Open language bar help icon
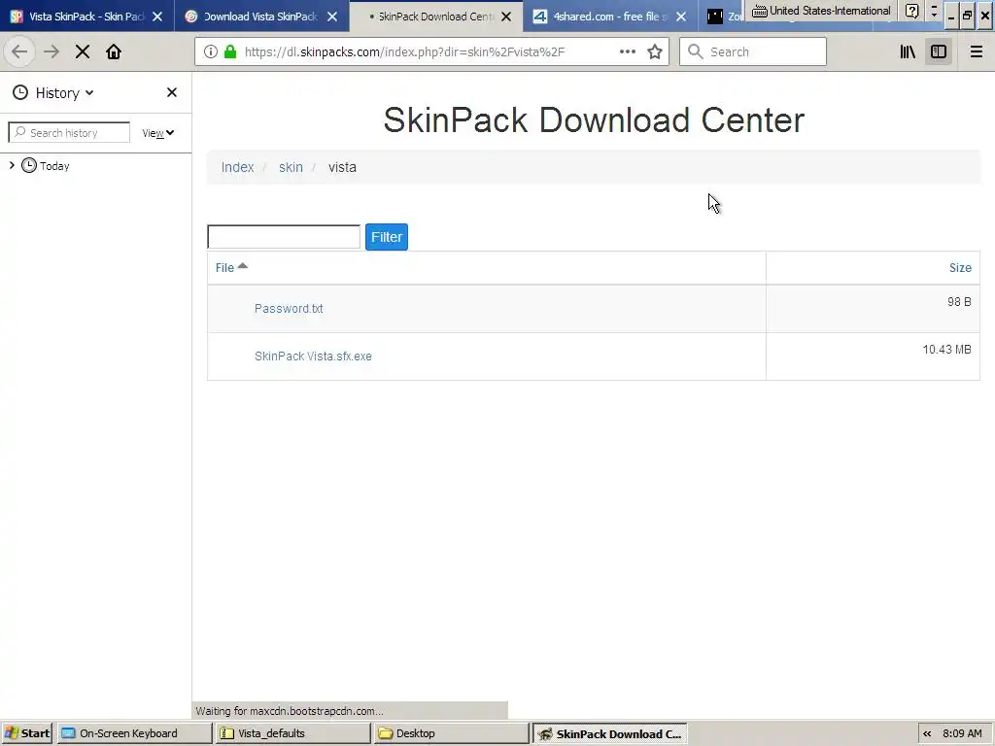The width and height of the screenshot is (995, 746). coord(911,11)
